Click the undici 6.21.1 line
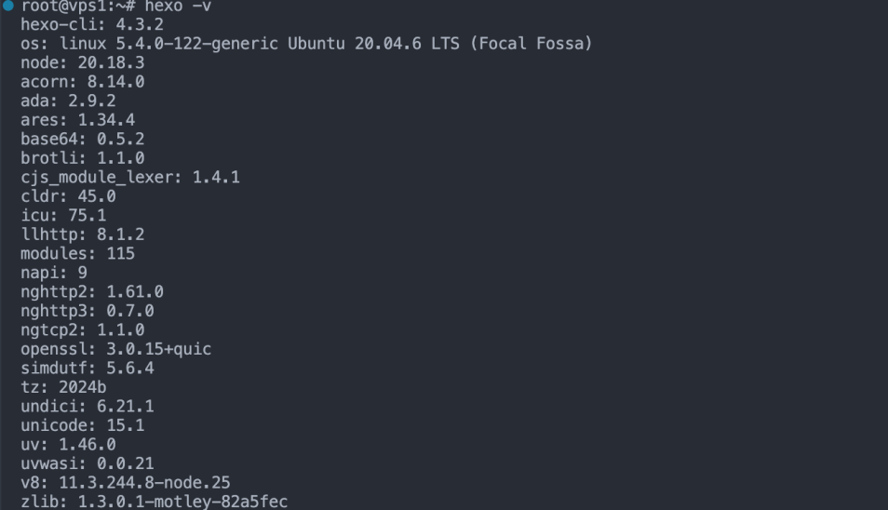This screenshot has height=510, width=888. 87,406
